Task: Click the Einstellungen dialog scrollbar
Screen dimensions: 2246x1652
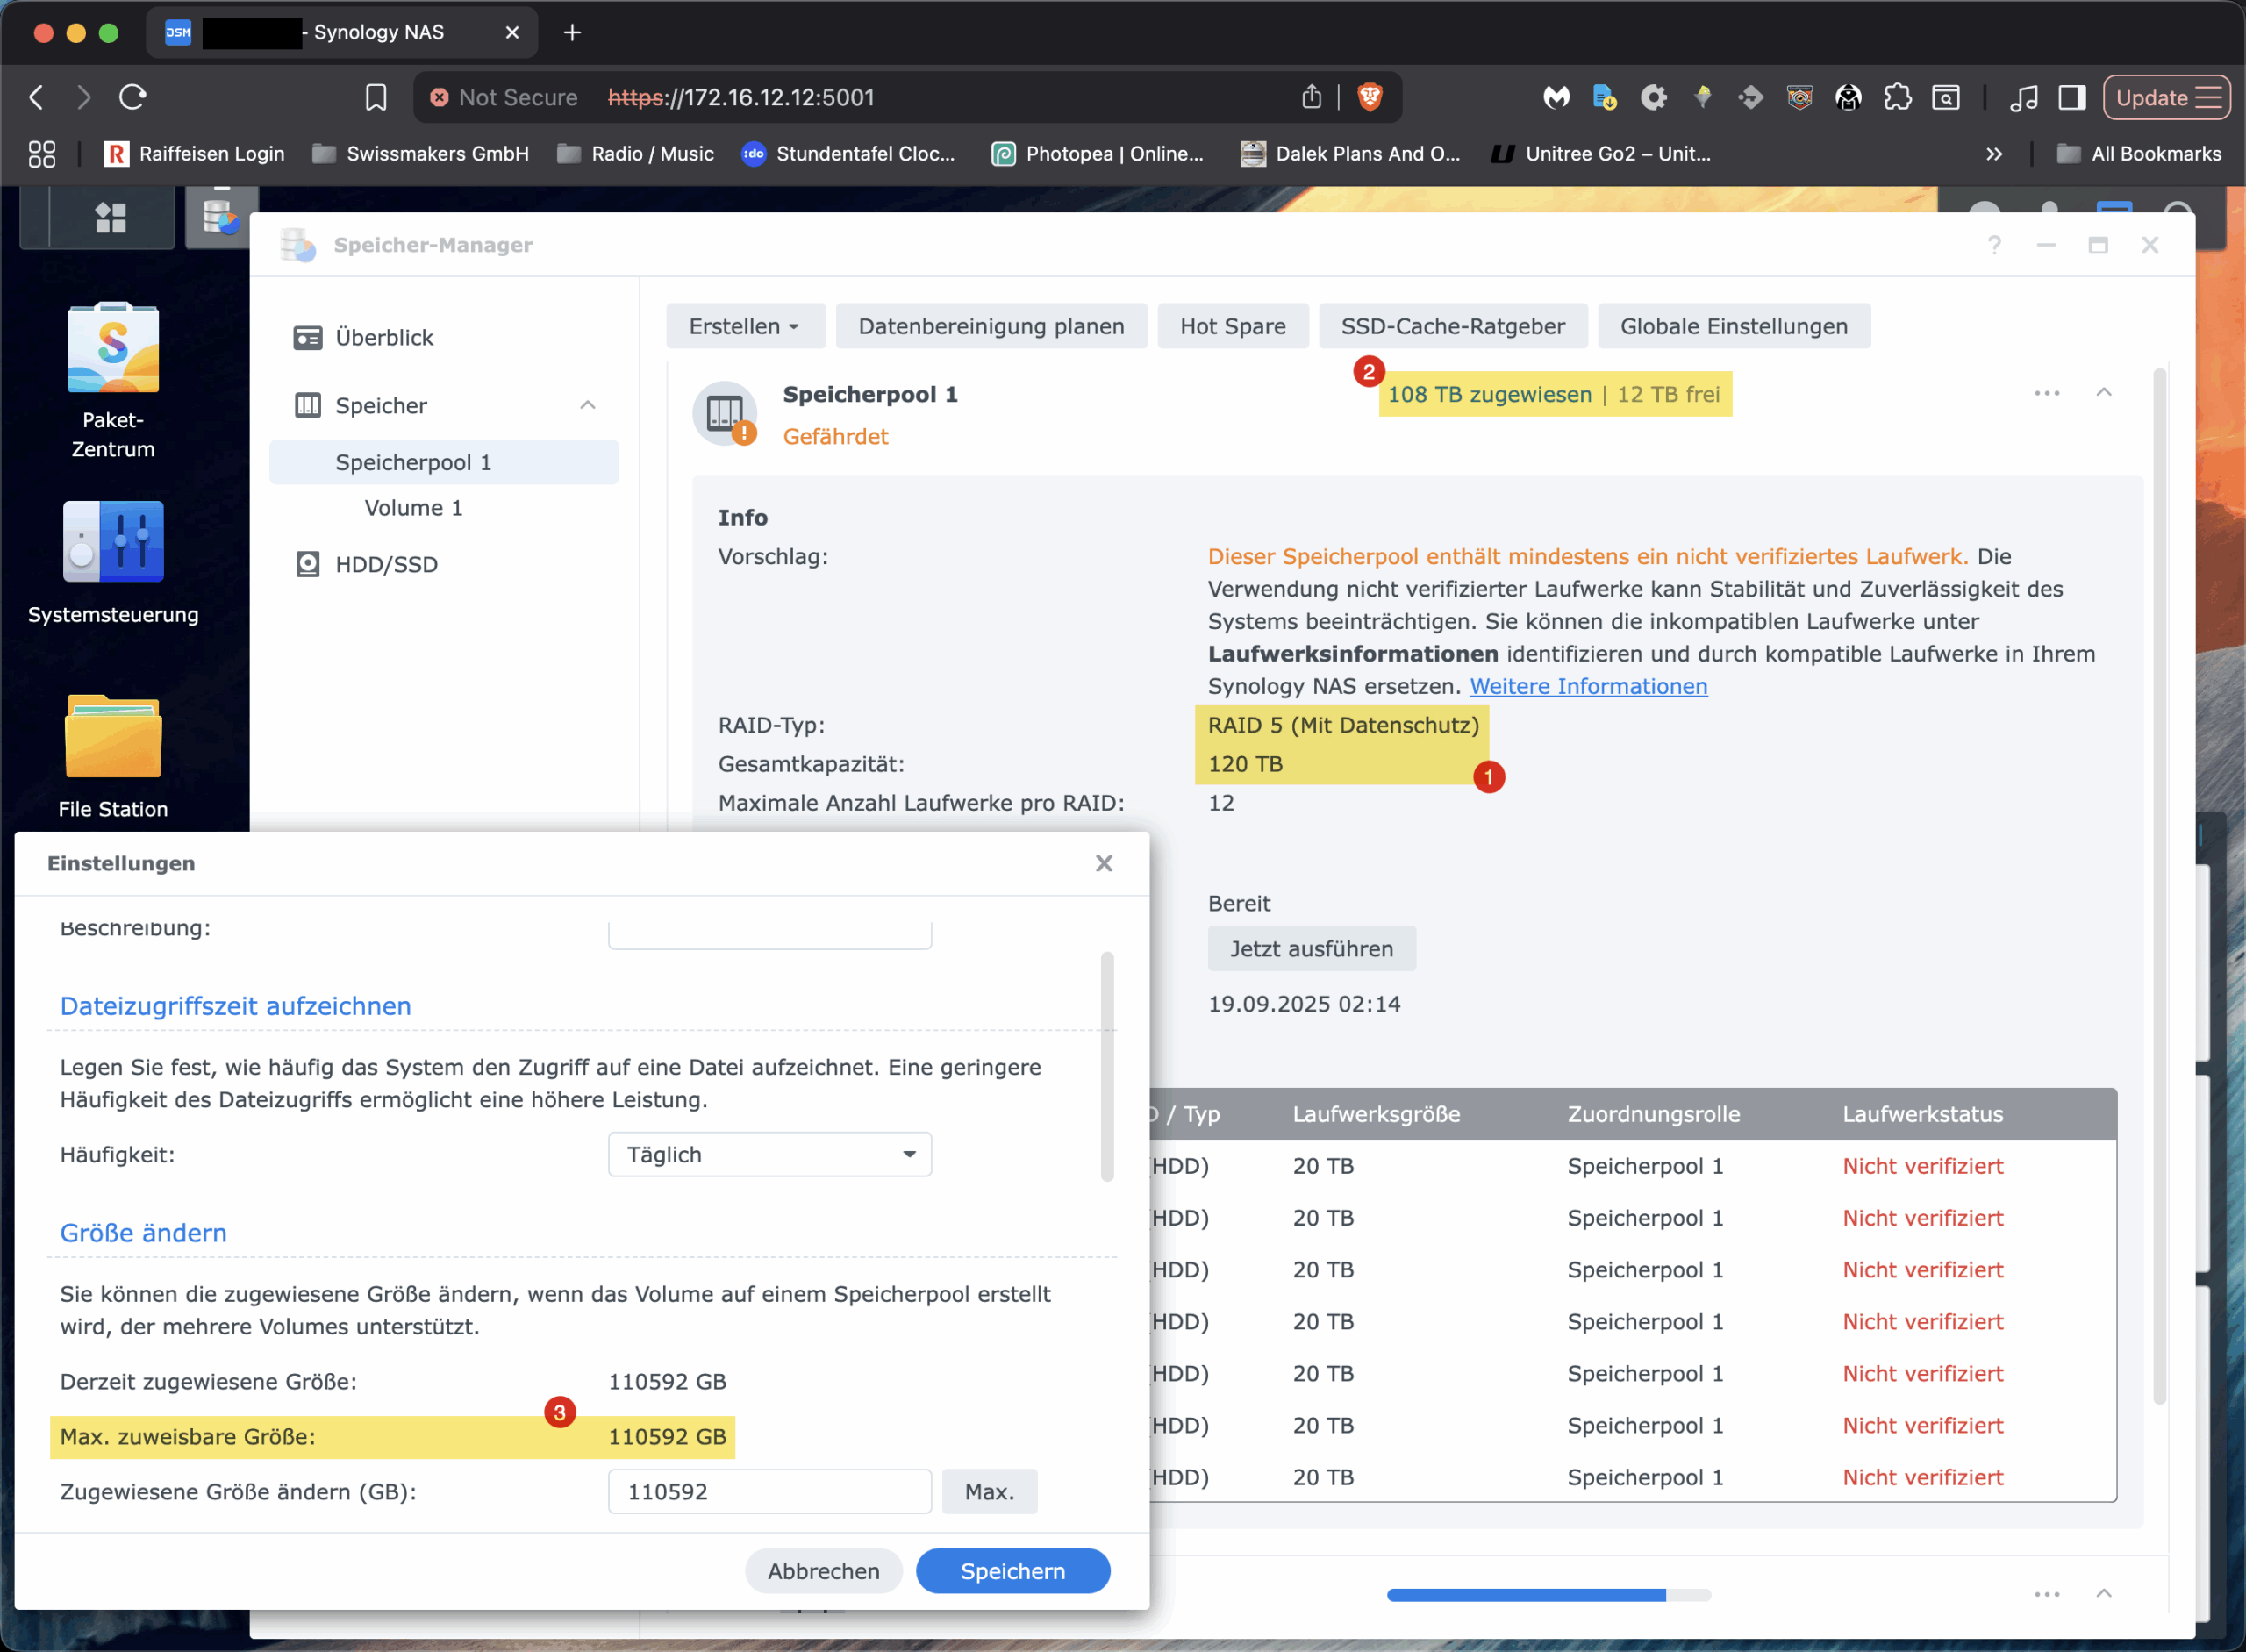Action: pos(1107,1066)
